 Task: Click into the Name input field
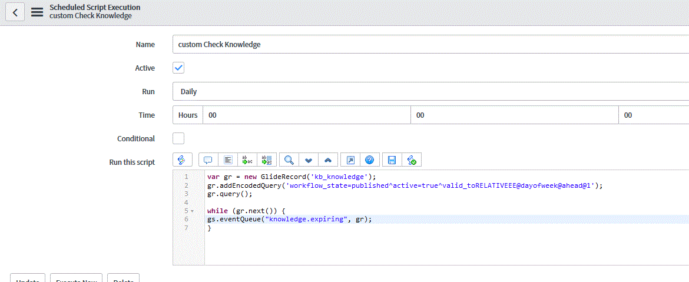pos(430,45)
